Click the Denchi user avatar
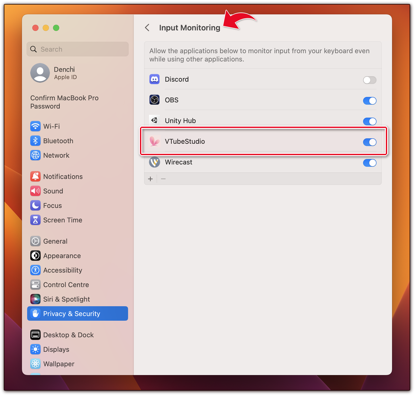 (x=40, y=73)
